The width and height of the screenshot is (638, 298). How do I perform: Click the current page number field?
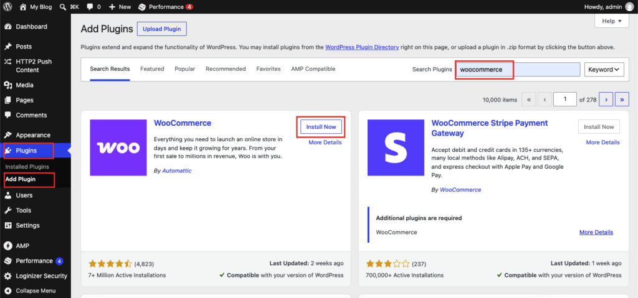tap(564, 100)
